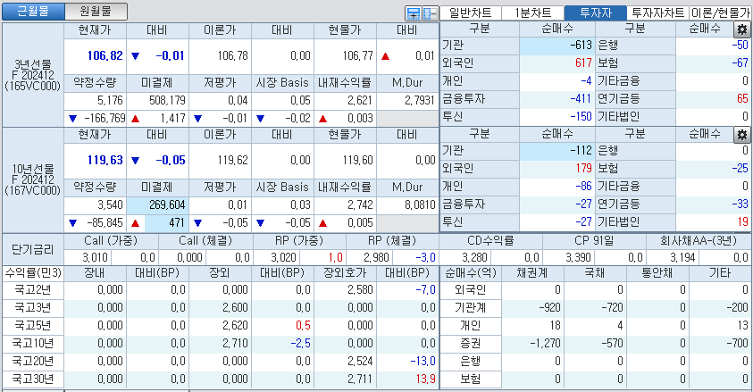Click the M.Dur value 8.0810
The image size is (753, 392).
420,204
